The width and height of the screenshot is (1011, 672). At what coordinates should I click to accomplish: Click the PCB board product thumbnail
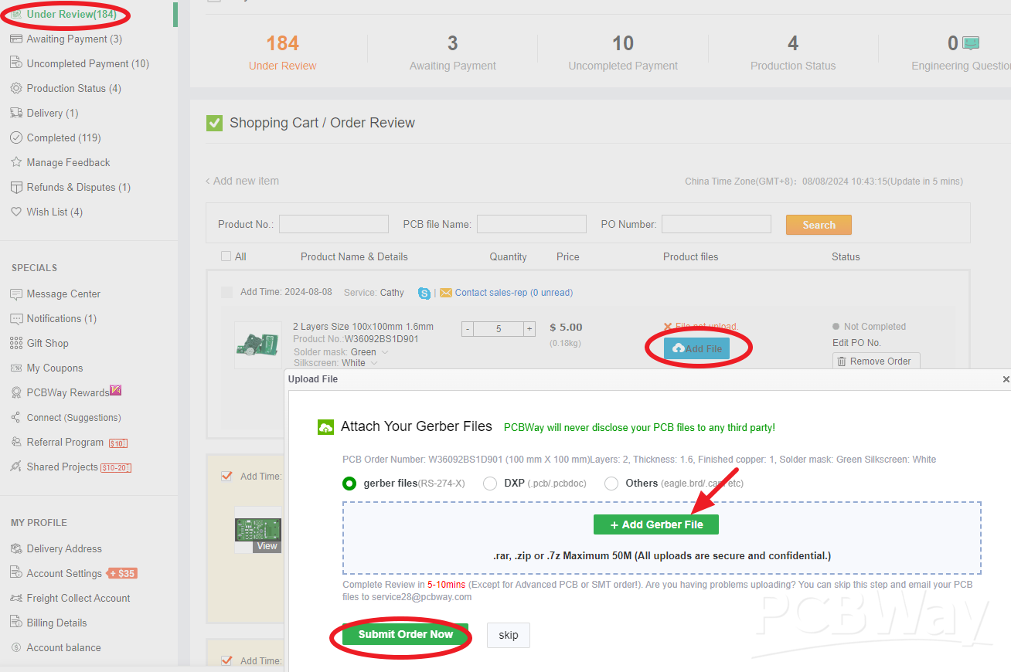(258, 345)
